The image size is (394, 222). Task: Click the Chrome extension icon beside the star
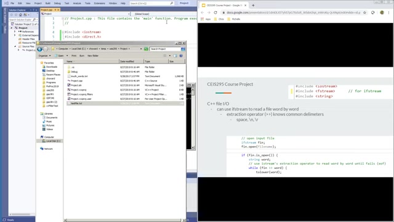point(373,12)
